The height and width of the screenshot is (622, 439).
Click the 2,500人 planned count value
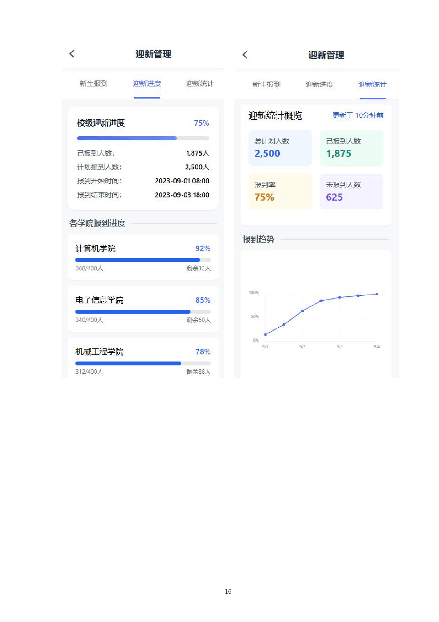(197, 167)
